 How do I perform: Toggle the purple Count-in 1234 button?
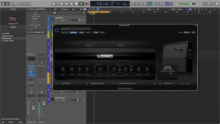tap(167, 4)
